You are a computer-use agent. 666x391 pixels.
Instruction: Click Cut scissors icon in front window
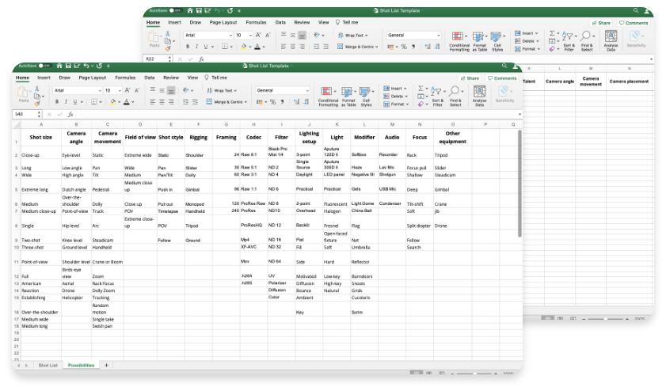(x=37, y=89)
